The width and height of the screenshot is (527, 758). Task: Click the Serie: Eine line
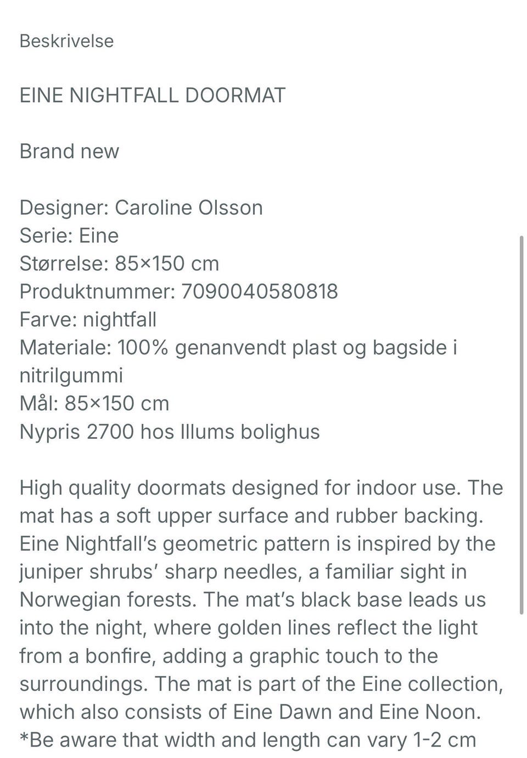[x=69, y=236]
